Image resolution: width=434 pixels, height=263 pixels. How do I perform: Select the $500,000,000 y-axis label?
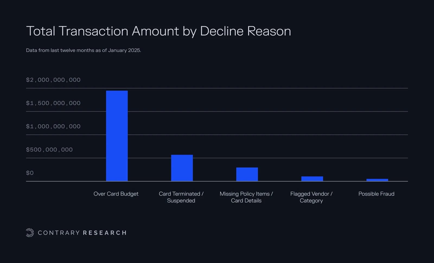point(49,150)
